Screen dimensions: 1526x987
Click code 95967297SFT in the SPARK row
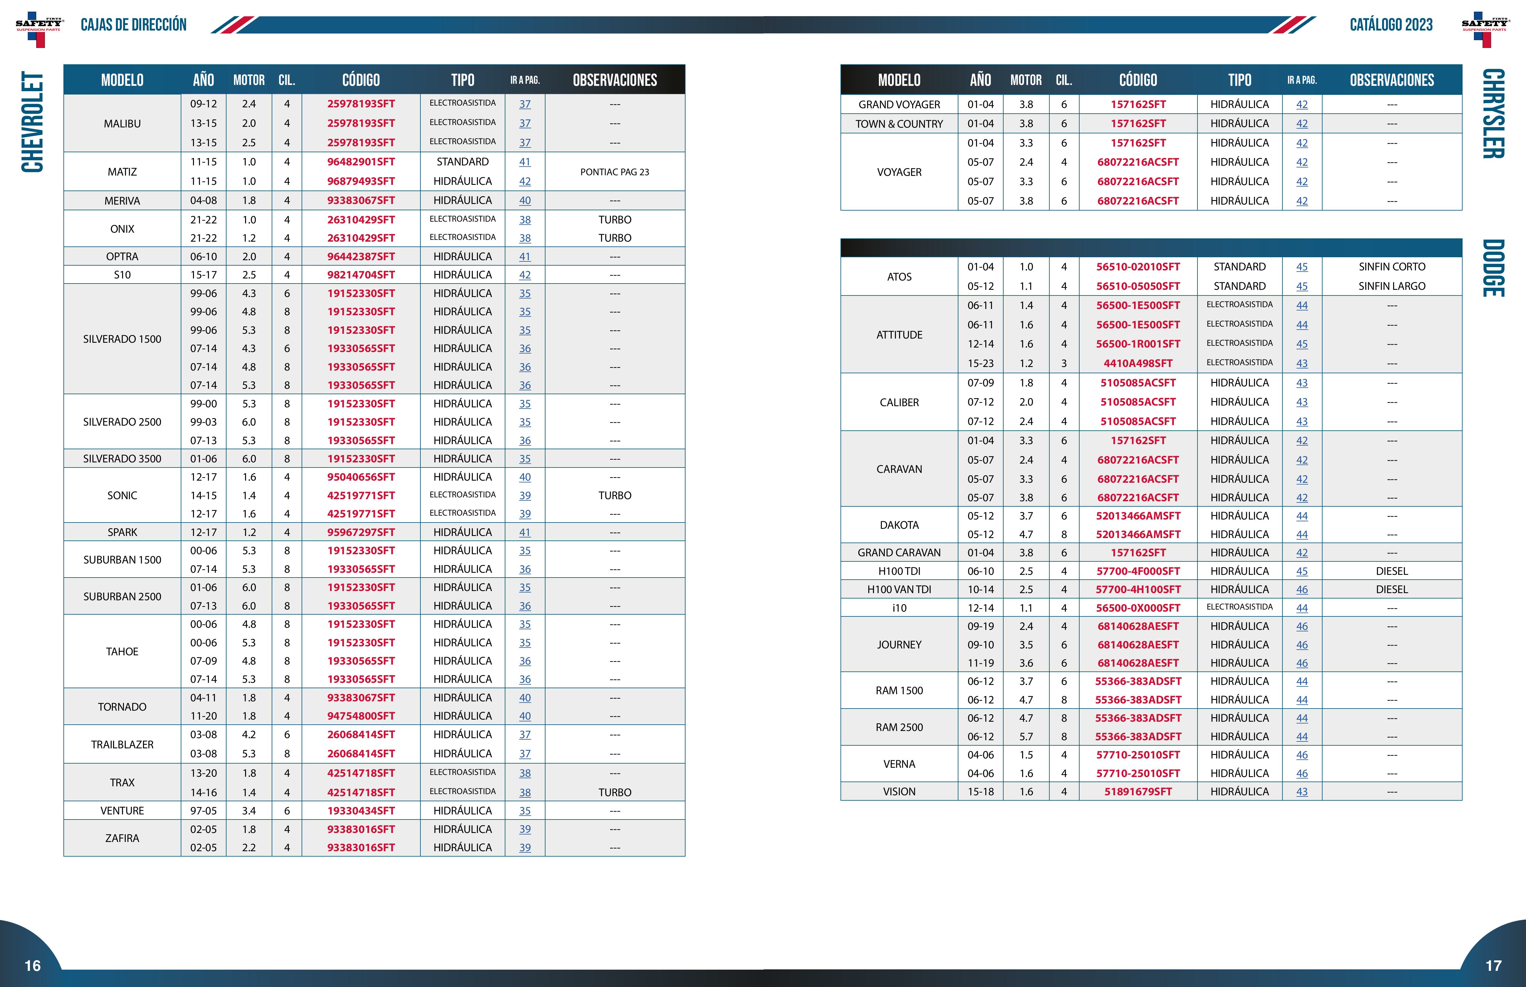(x=361, y=532)
